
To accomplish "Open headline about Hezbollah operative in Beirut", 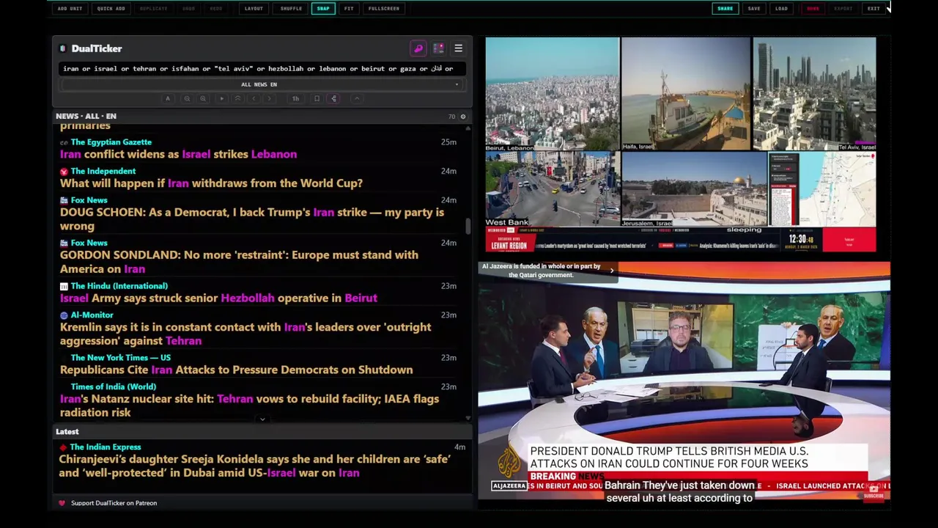I will [218, 298].
